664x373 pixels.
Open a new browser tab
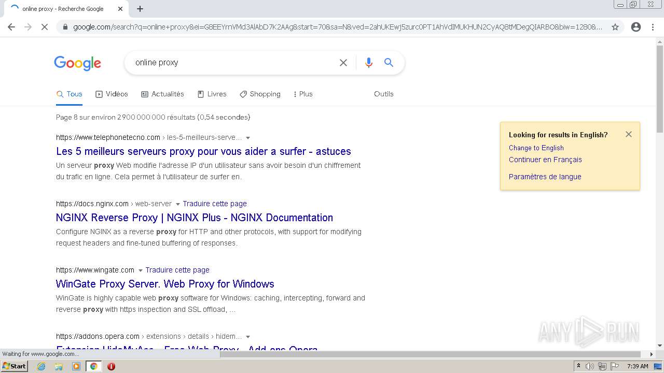click(140, 9)
